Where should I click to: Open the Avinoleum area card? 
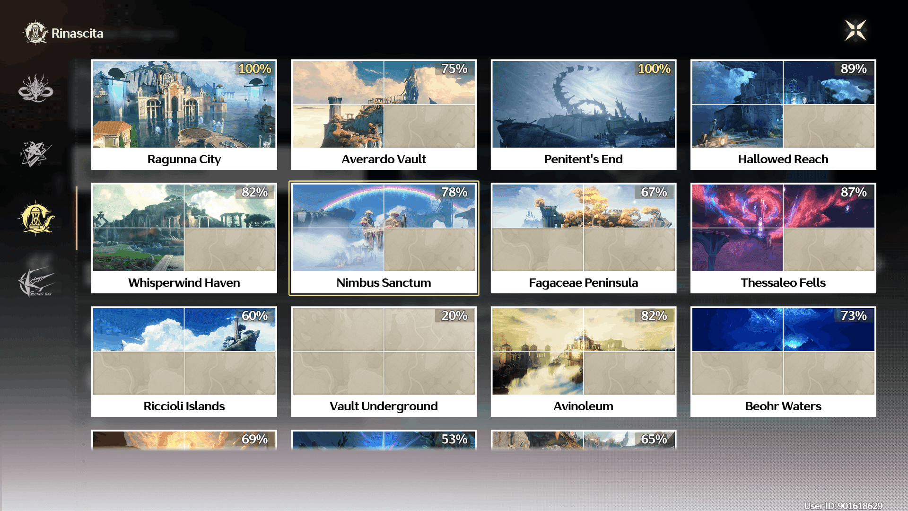pyautogui.click(x=583, y=361)
